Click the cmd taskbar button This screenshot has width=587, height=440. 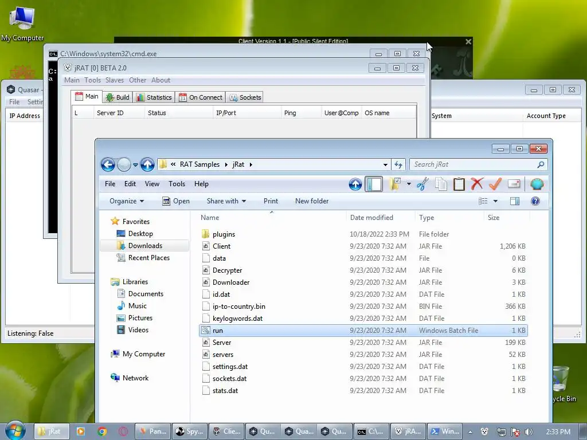[x=370, y=431]
